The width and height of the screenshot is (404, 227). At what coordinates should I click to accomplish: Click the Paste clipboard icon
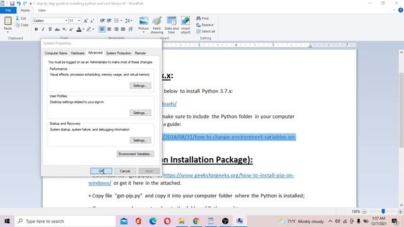point(8,21)
